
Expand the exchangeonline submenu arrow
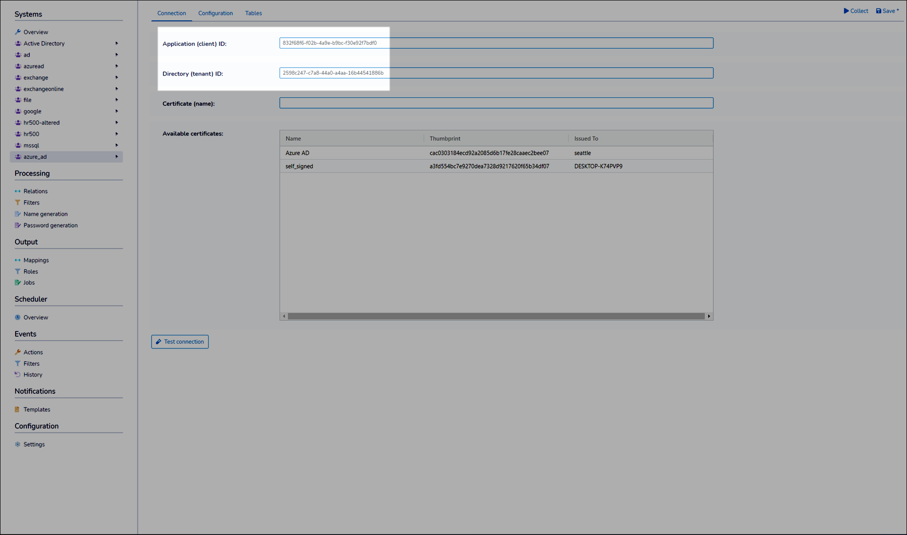point(117,89)
